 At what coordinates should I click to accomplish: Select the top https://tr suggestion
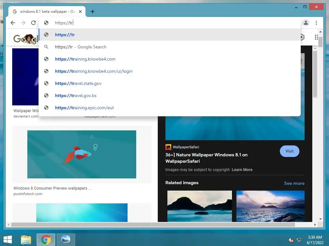(x=170, y=35)
